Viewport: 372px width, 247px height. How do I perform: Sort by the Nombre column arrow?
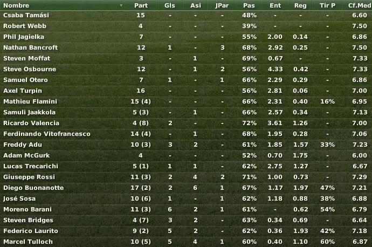tap(121, 5)
